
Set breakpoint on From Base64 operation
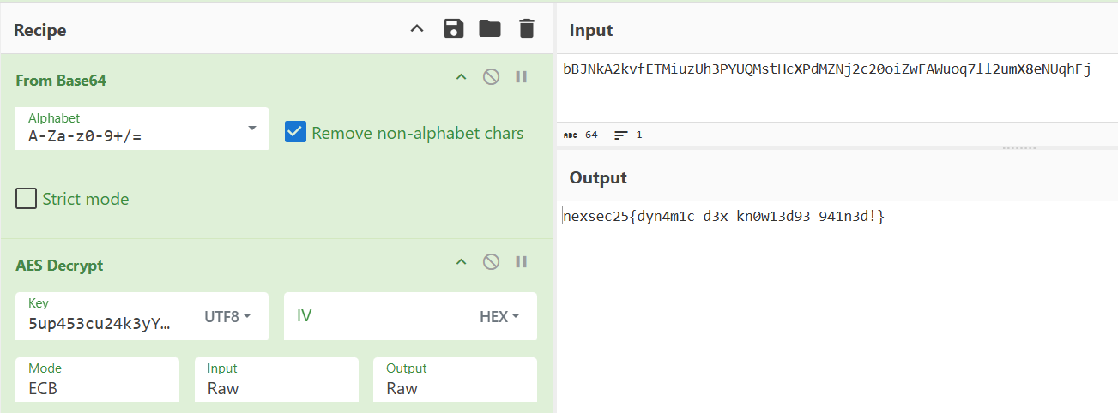(521, 77)
